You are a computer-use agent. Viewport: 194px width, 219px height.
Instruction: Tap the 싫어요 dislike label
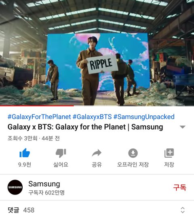coord(61,165)
